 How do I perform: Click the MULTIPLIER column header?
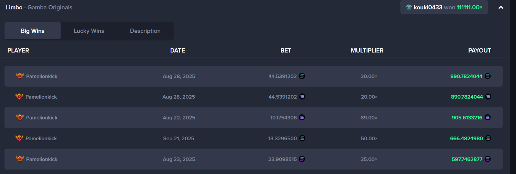(367, 51)
